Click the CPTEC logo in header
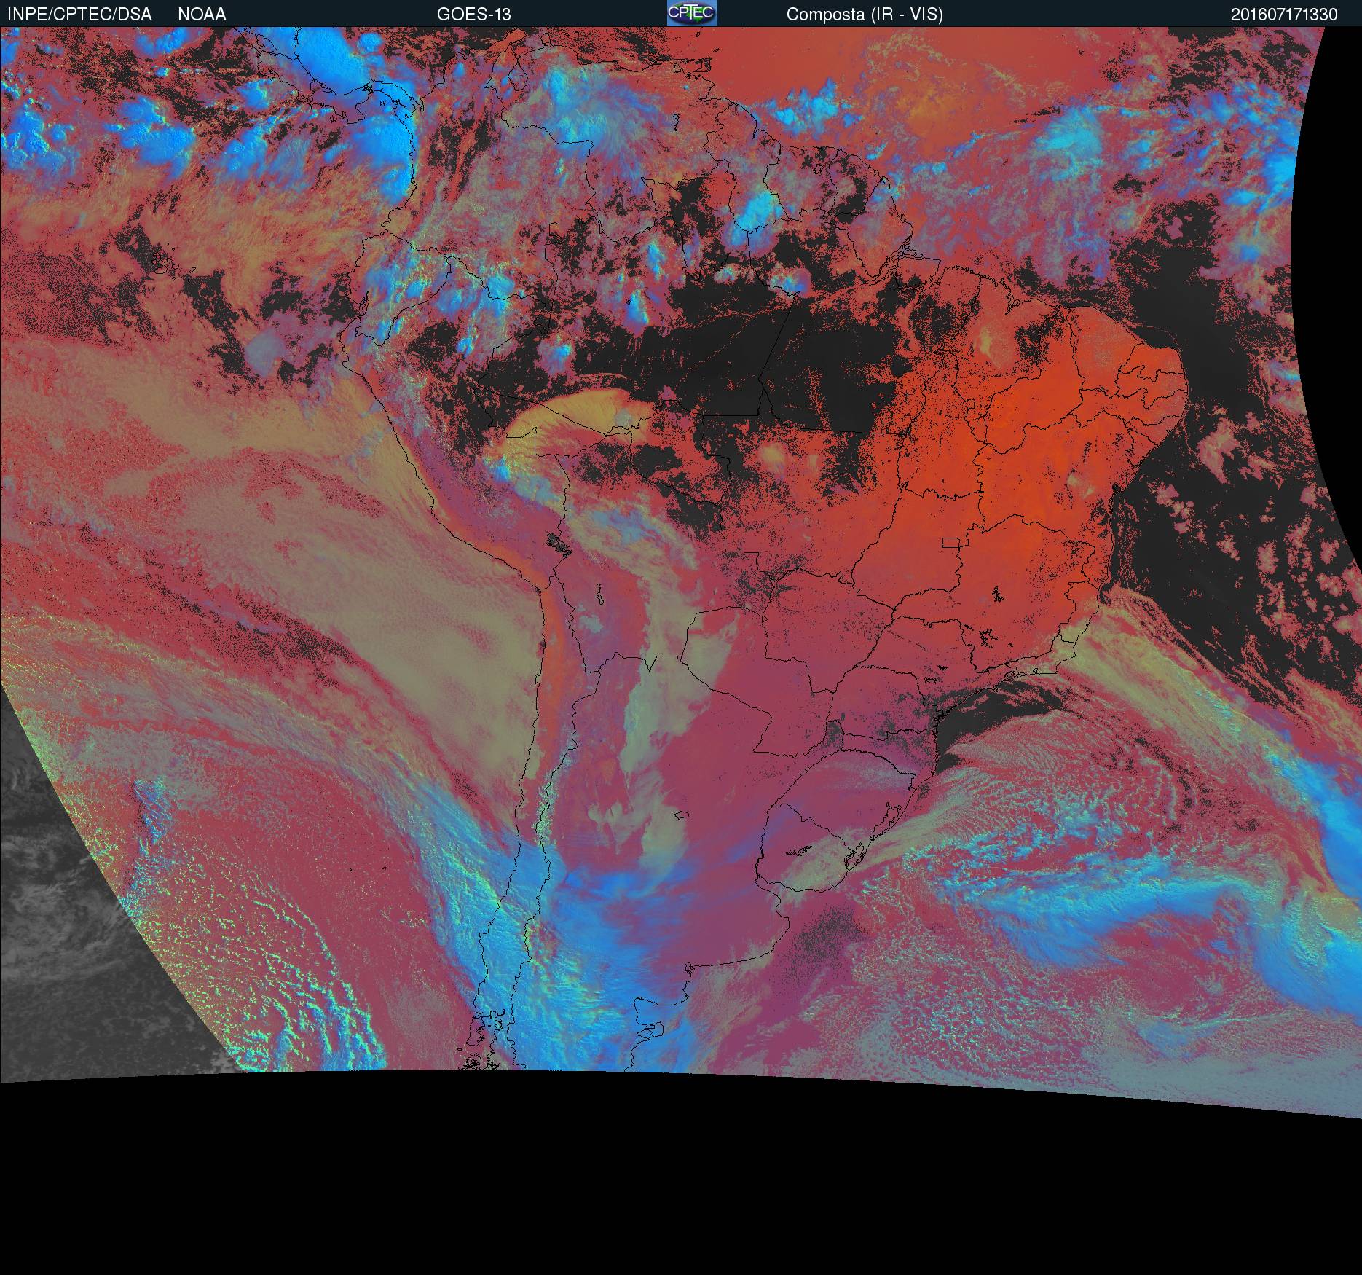This screenshot has width=1362, height=1275. coord(692,13)
